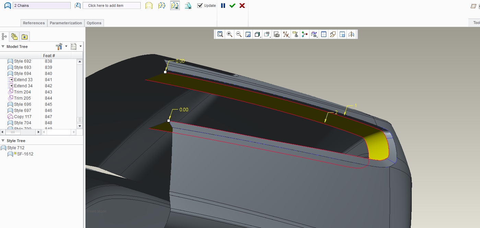
Task: Open the Display Style cube dropdown
Action: coord(258,34)
